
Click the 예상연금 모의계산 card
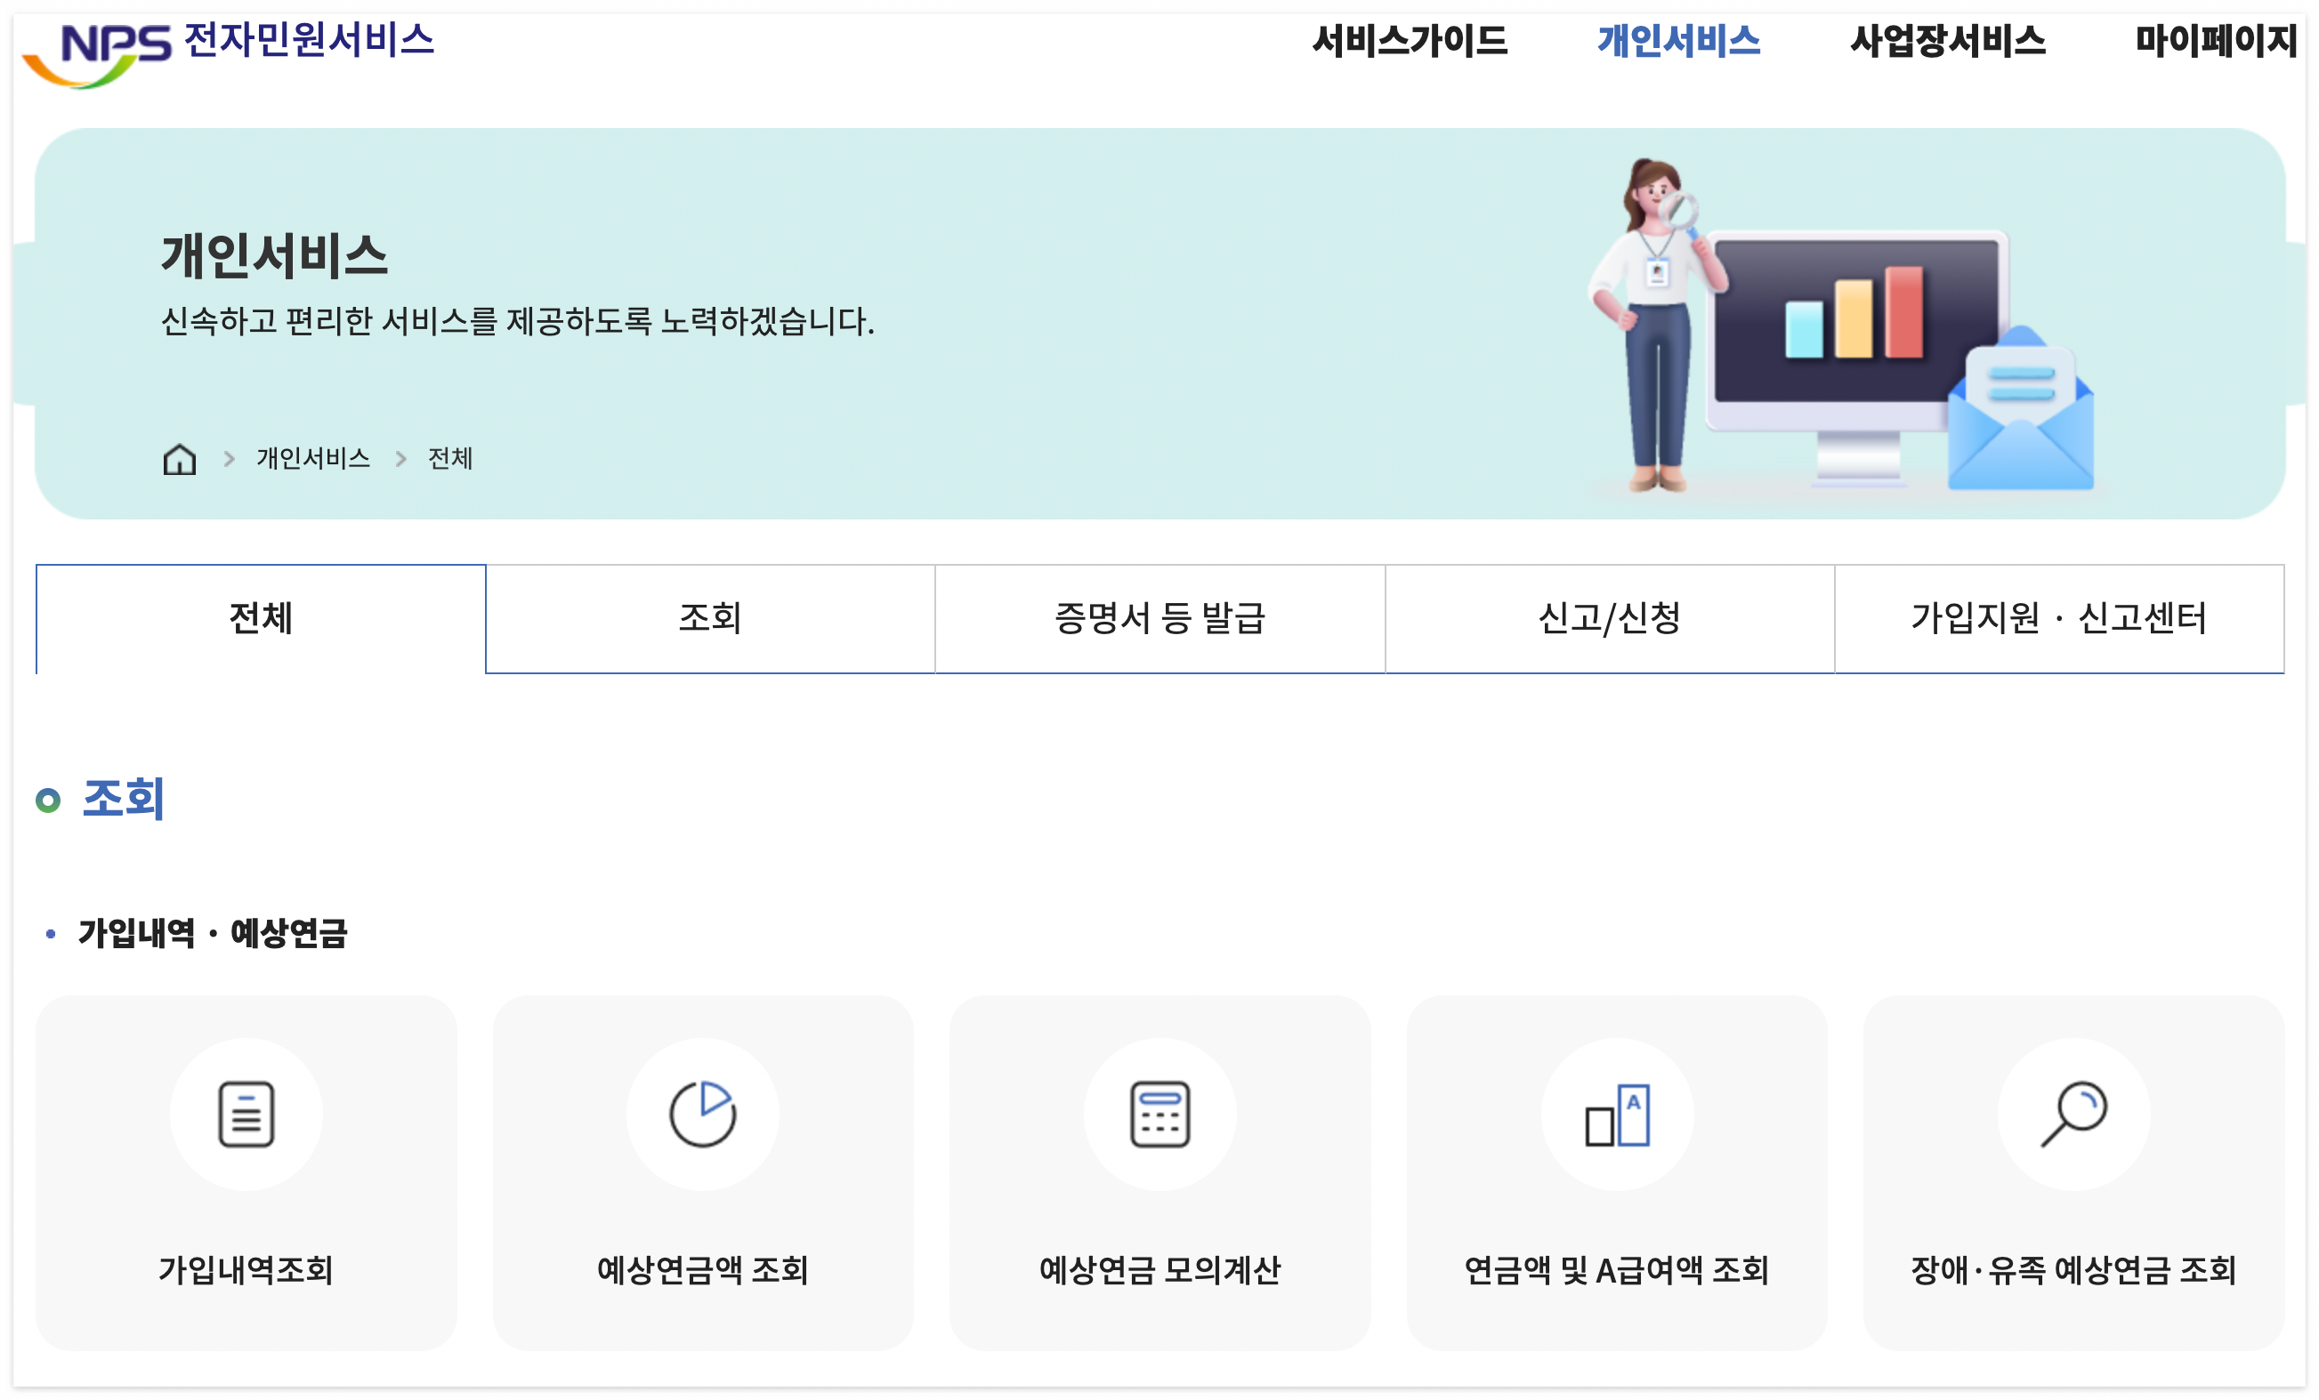click(1160, 1170)
